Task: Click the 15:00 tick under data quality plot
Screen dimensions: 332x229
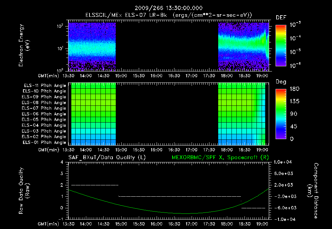Action: point(121,224)
